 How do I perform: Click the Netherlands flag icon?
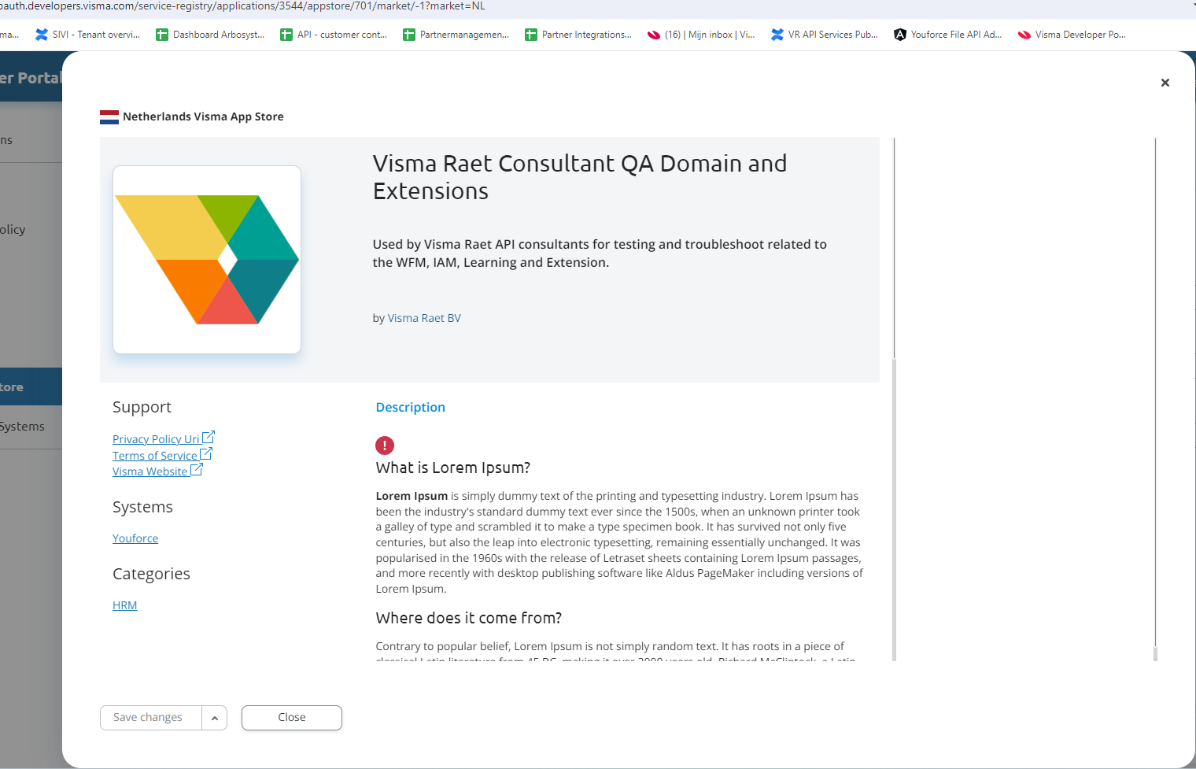coord(108,116)
